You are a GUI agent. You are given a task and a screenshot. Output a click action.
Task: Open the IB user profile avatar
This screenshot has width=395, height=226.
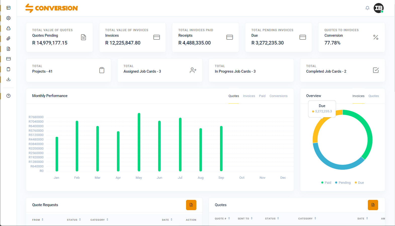[378, 8]
